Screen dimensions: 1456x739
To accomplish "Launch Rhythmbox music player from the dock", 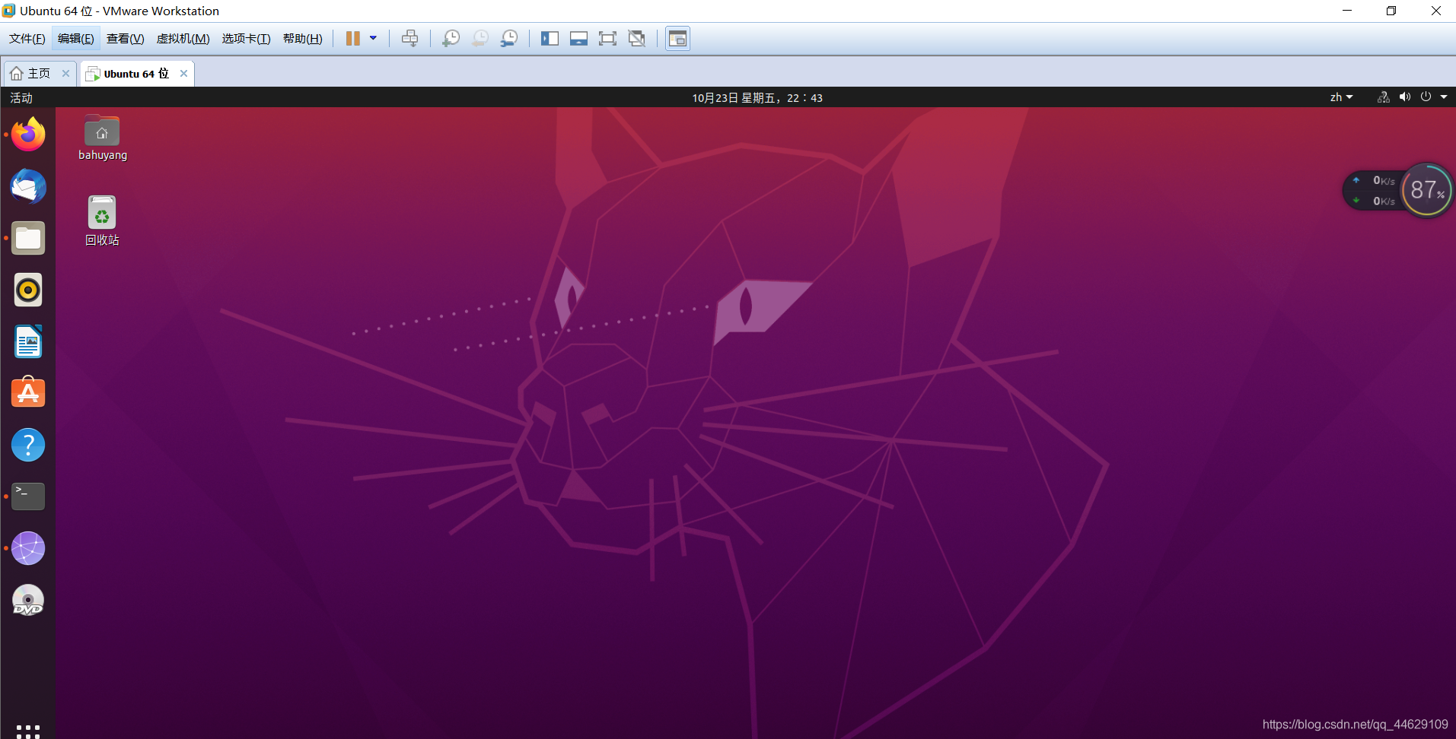I will pos(28,290).
